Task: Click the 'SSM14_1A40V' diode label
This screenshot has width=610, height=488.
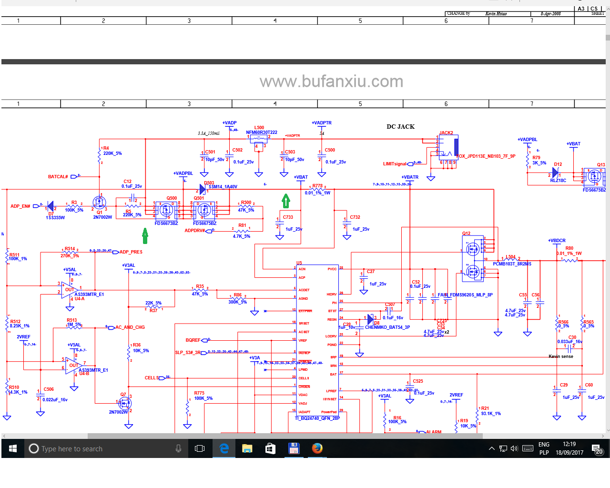Action: [223, 187]
